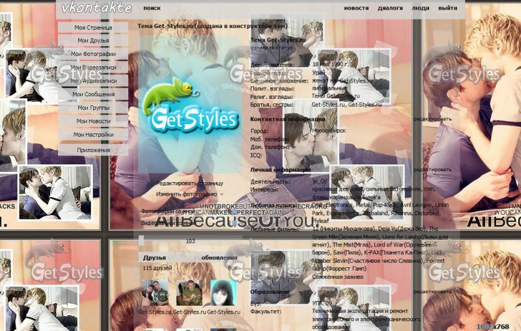This screenshot has height=331, width=521.
Task: Go to Мои Новости in the sidebar
Action: tap(93, 121)
